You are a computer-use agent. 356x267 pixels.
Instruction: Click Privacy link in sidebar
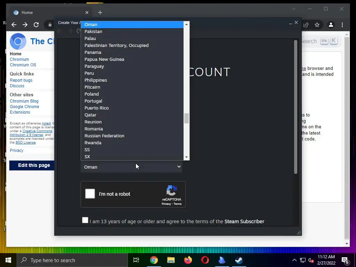[x=17, y=151]
